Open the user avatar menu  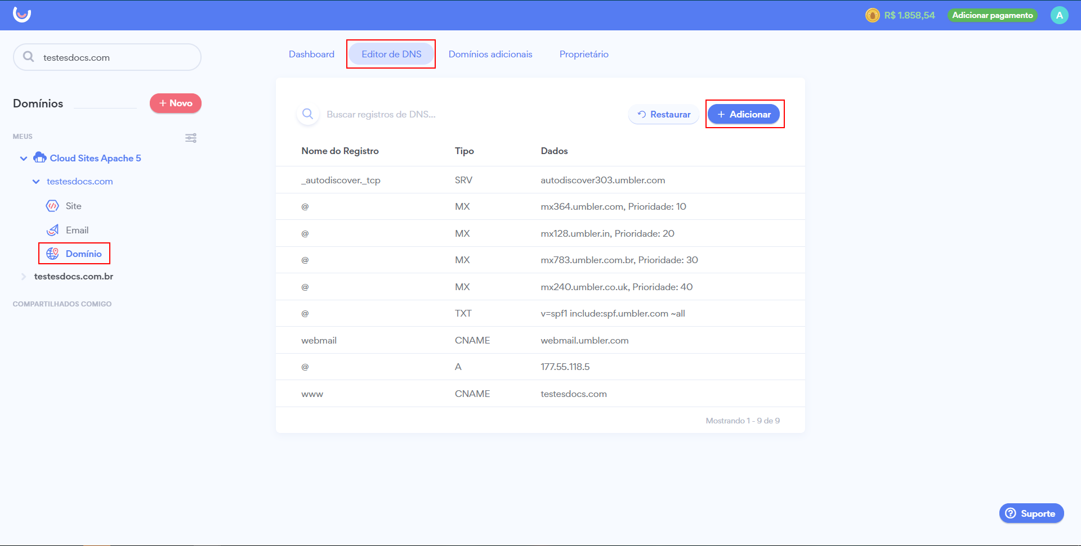tap(1059, 15)
